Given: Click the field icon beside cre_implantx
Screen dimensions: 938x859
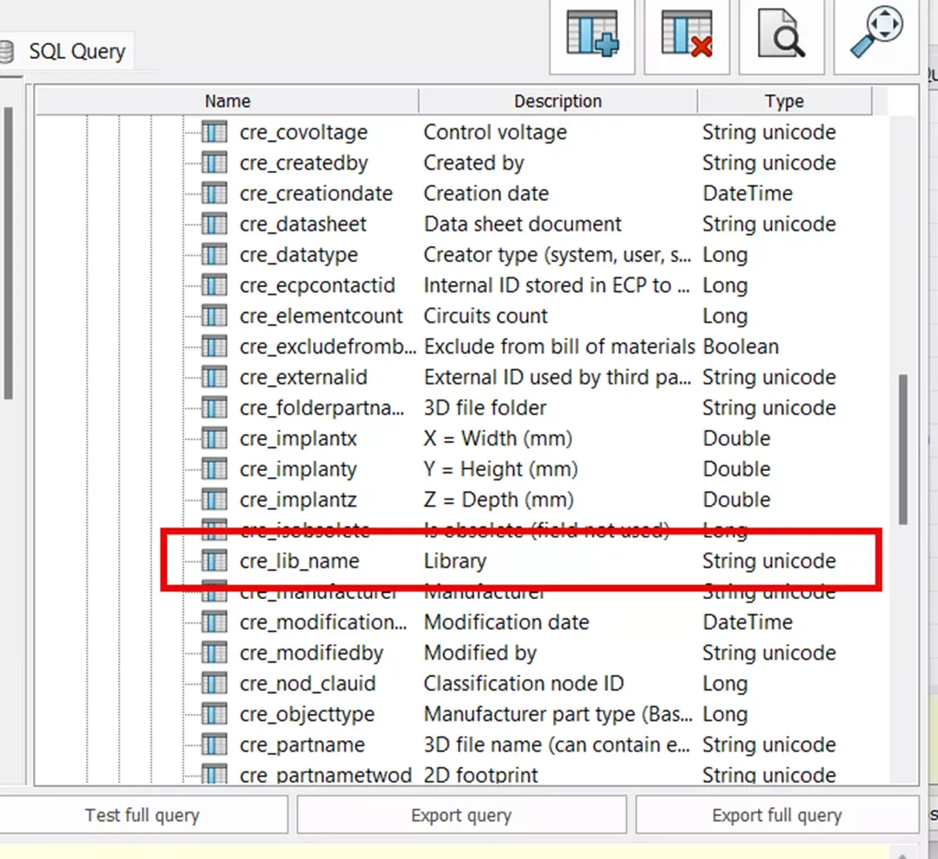Looking at the screenshot, I should [214, 438].
